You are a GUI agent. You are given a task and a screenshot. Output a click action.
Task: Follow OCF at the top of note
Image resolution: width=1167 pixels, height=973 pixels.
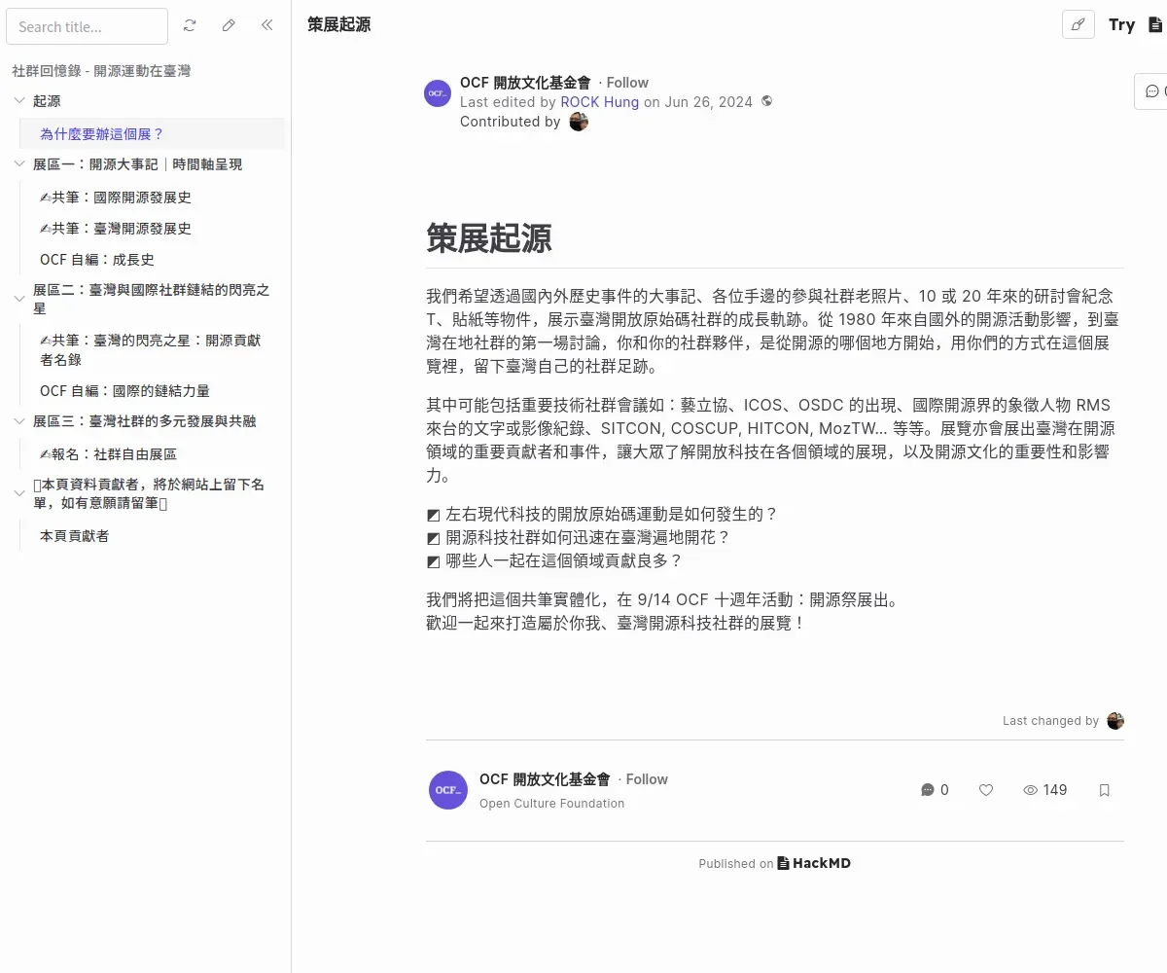(627, 83)
